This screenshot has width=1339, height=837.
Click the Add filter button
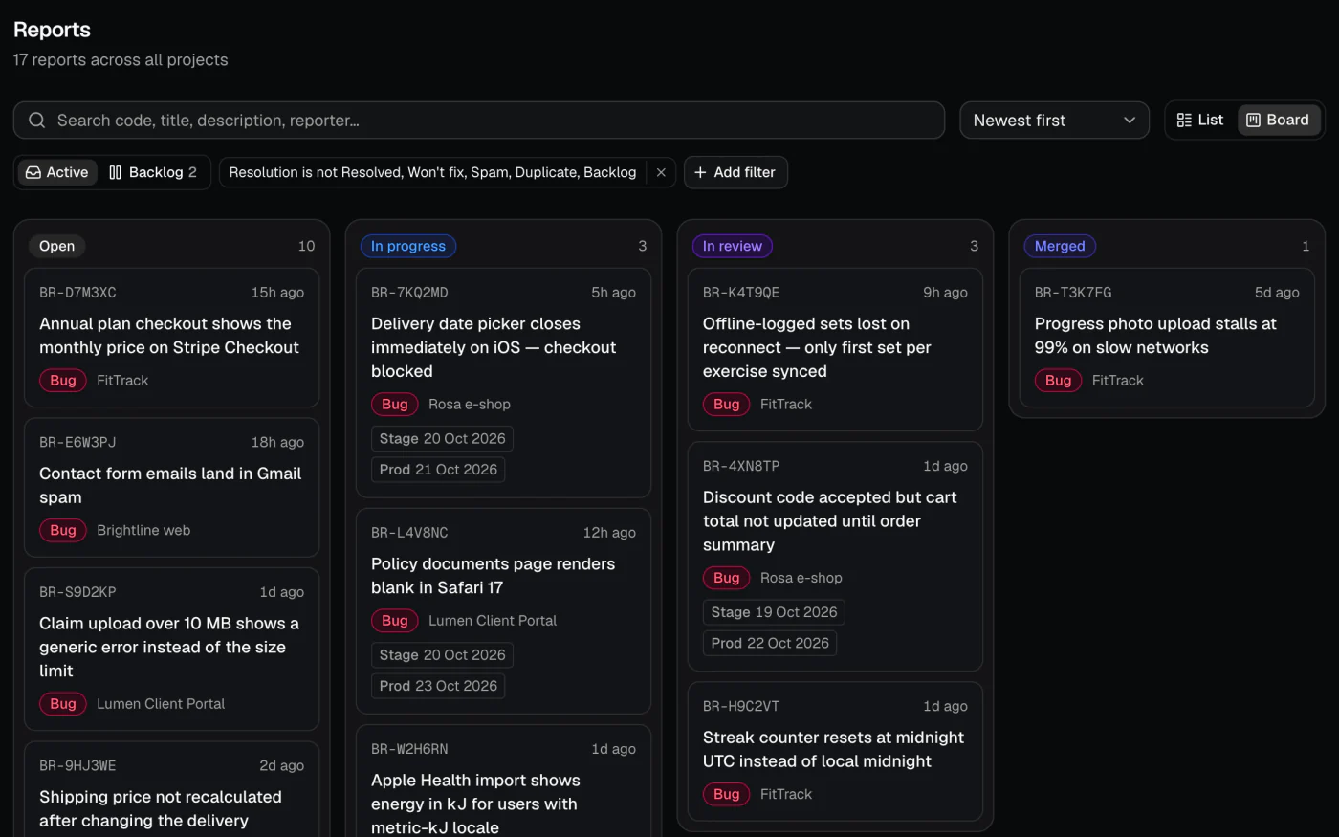click(735, 172)
